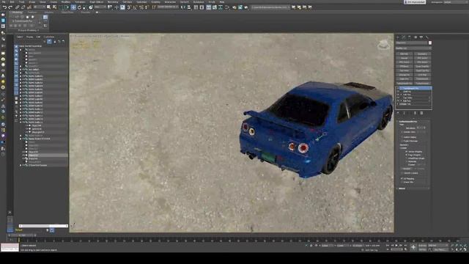Toggle the Render Iters checkbox

pos(402,132)
